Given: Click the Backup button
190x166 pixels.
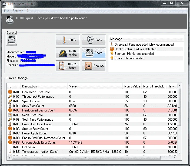Looking at the screenshot, I should click(94, 66).
